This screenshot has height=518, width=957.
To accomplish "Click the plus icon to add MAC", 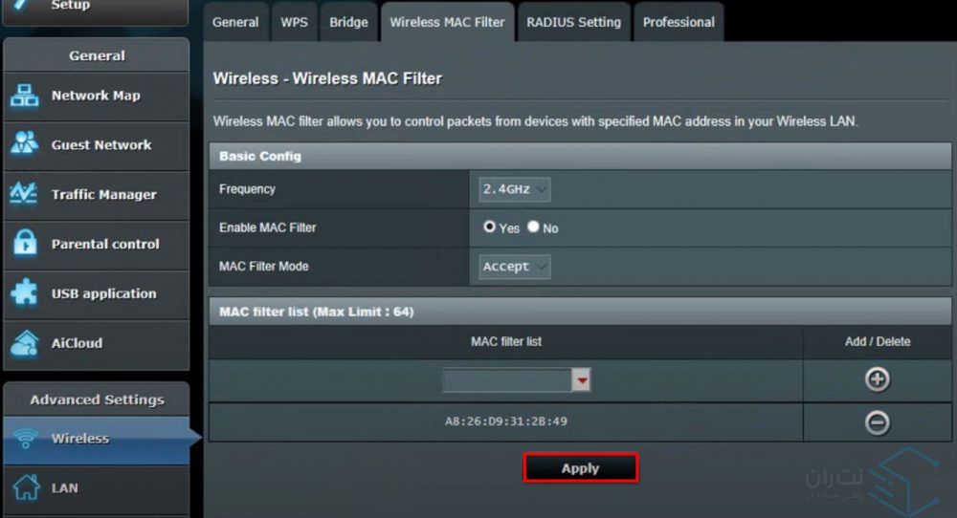I will tap(877, 379).
